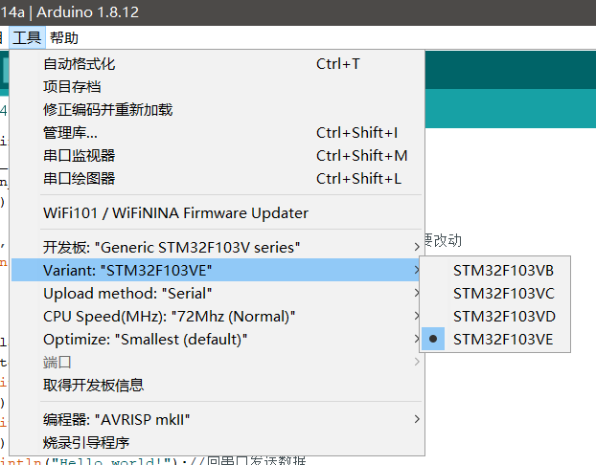The width and height of the screenshot is (596, 465).
Task: Open the 帮助 menu
Action: (64, 37)
